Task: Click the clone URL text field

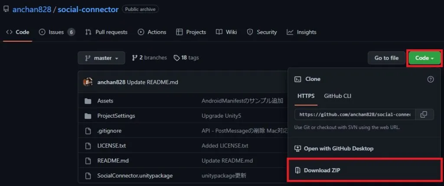Action: 355,114
